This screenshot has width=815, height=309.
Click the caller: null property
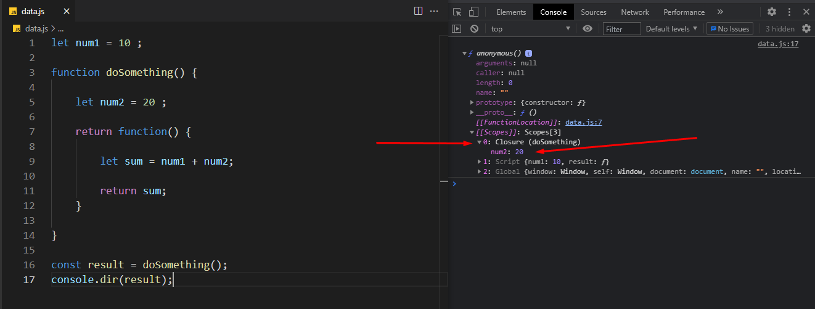(x=500, y=73)
